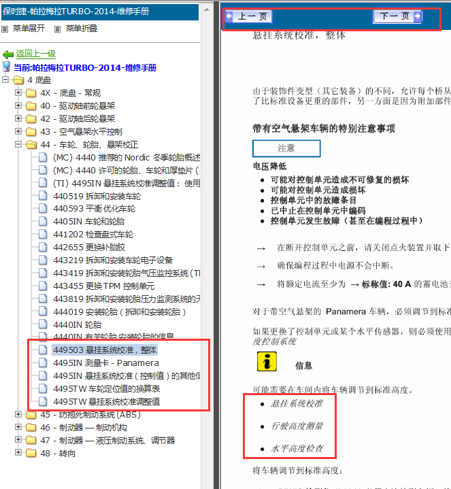Click open folder icon of 44 - 车轮、轮胎
The image size is (451, 489).
pos(31,145)
